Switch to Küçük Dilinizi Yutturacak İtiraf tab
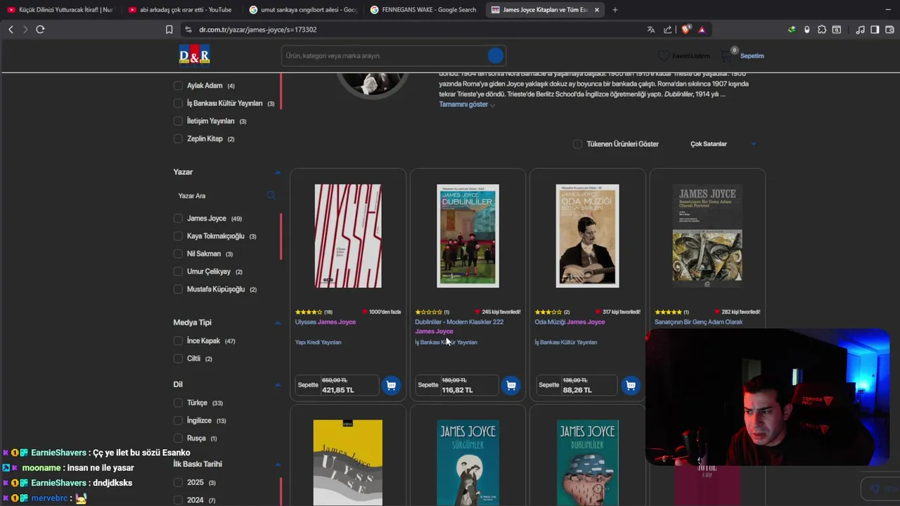The image size is (900, 506). 60,10
